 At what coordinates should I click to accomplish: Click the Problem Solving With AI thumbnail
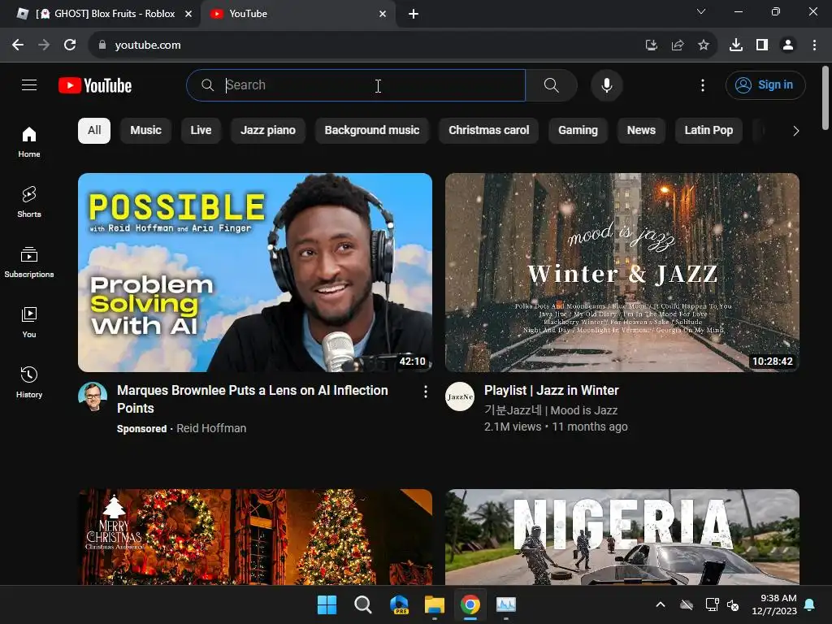click(255, 272)
